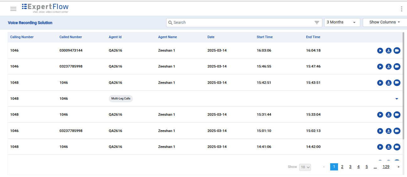Open video for the 14:41:06 call
Screen dimensions: 407x177
point(397,147)
